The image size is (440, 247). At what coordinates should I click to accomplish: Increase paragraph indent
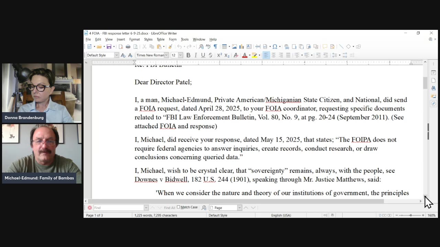pos(318,55)
